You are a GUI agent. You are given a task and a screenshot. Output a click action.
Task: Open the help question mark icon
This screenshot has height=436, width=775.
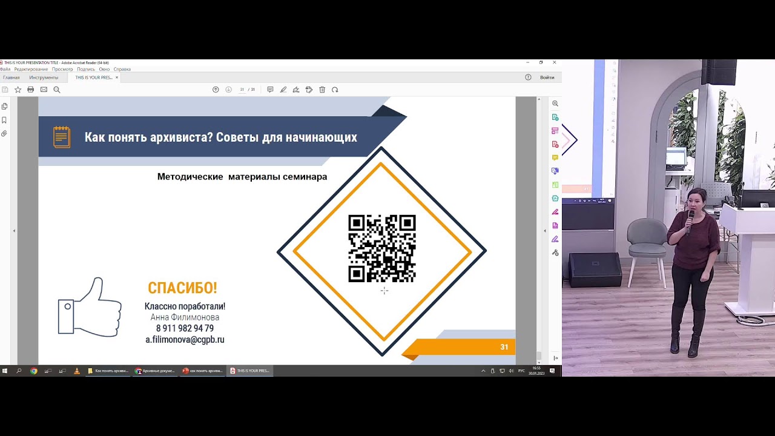[x=528, y=78]
